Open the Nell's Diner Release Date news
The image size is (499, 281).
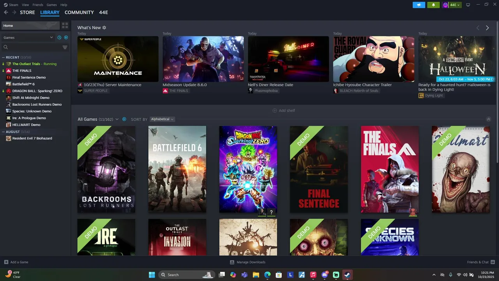tap(288, 59)
